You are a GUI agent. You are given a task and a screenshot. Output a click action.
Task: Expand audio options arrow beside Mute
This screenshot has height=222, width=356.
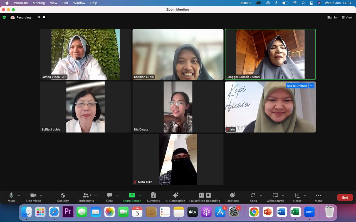point(19,195)
